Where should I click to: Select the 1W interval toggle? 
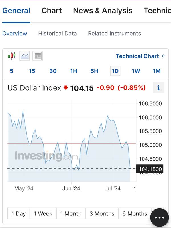136,71
